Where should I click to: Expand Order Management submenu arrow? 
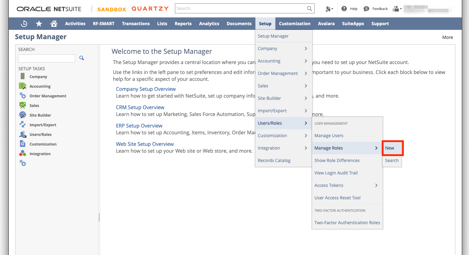[x=306, y=73]
